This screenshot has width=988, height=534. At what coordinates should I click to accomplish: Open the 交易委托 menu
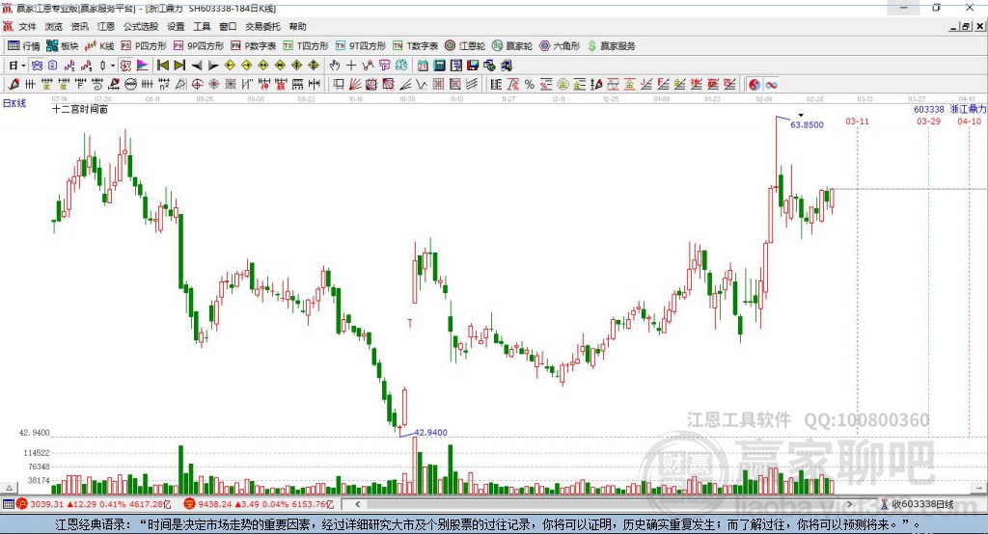tap(262, 26)
